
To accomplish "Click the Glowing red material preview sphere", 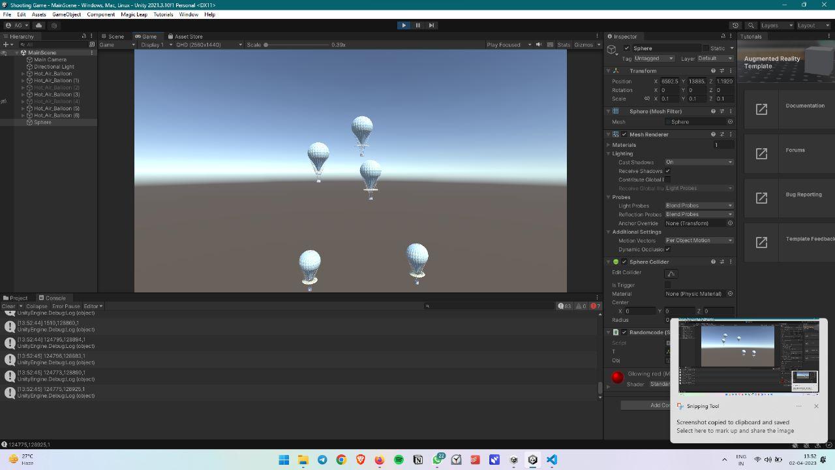I will (617, 377).
